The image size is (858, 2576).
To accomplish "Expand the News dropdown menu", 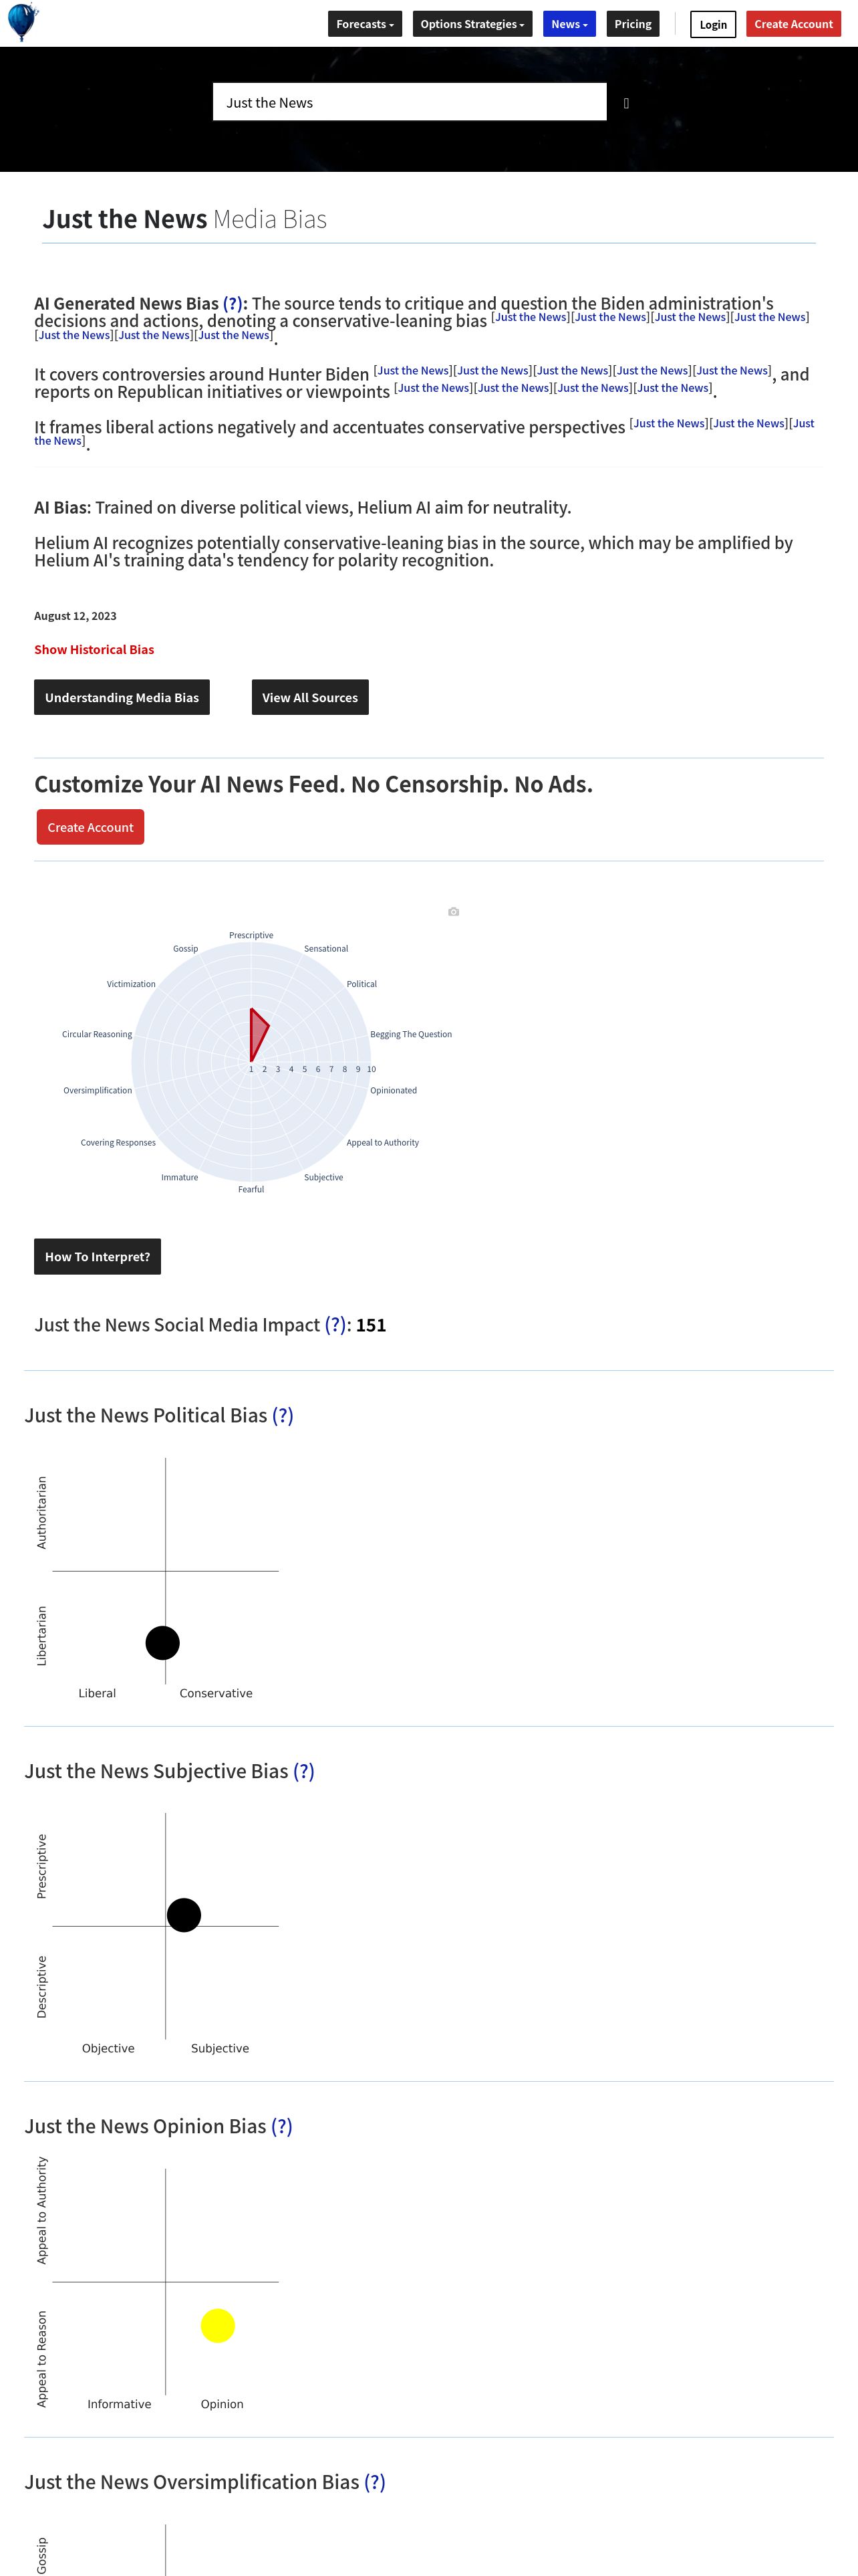I will tap(569, 24).
